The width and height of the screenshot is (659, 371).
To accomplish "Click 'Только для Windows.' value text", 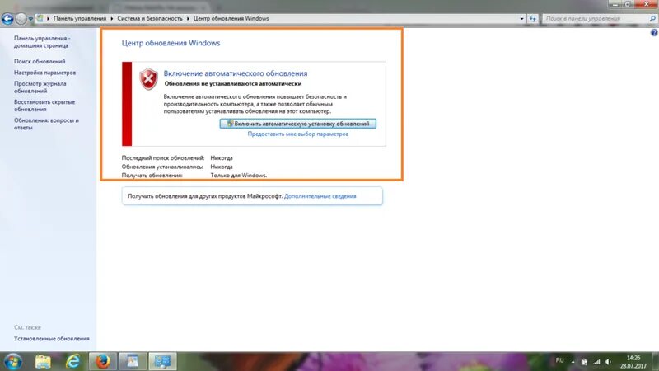I will (x=238, y=175).
